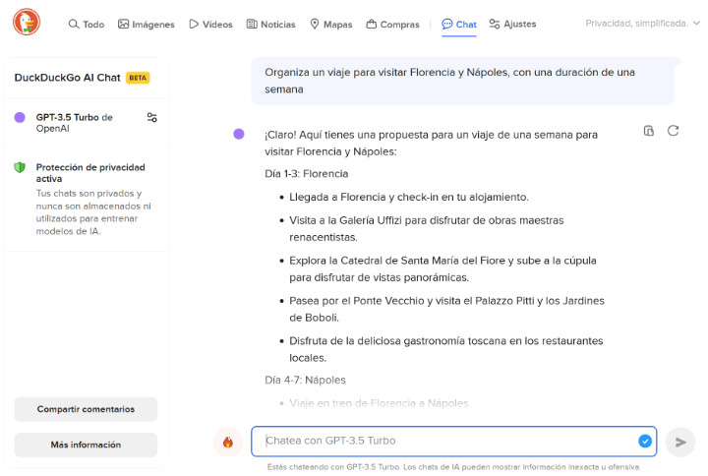Image resolution: width=708 pixels, height=476 pixels.
Task: Click the purple assistant avatar beside response
Action: pyautogui.click(x=239, y=134)
